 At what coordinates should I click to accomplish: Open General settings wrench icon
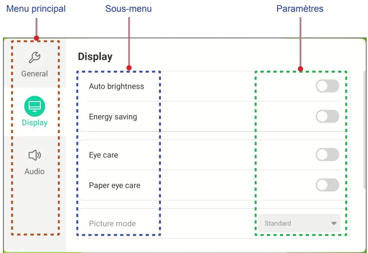tap(34, 57)
